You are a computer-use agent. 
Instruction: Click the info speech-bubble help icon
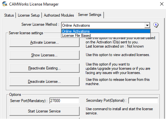[x=156, y=25]
